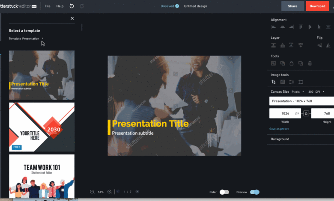Screen dimensions: 334x201
Task: Select the TEAM WORK 101 template
Action: [42, 176]
